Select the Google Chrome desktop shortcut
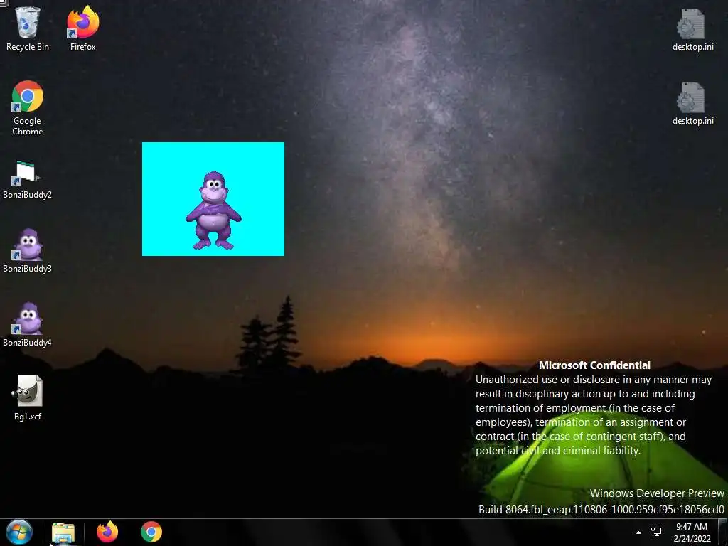The height and width of the screenshot is (546, 728). (28, 108)
